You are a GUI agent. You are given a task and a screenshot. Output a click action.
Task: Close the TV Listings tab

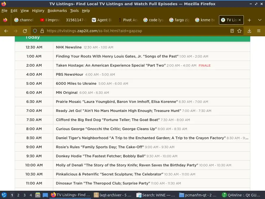(240, 20)
